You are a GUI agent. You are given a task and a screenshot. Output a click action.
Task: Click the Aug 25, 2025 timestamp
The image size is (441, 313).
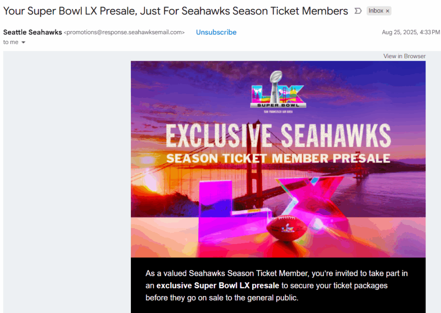410,32
